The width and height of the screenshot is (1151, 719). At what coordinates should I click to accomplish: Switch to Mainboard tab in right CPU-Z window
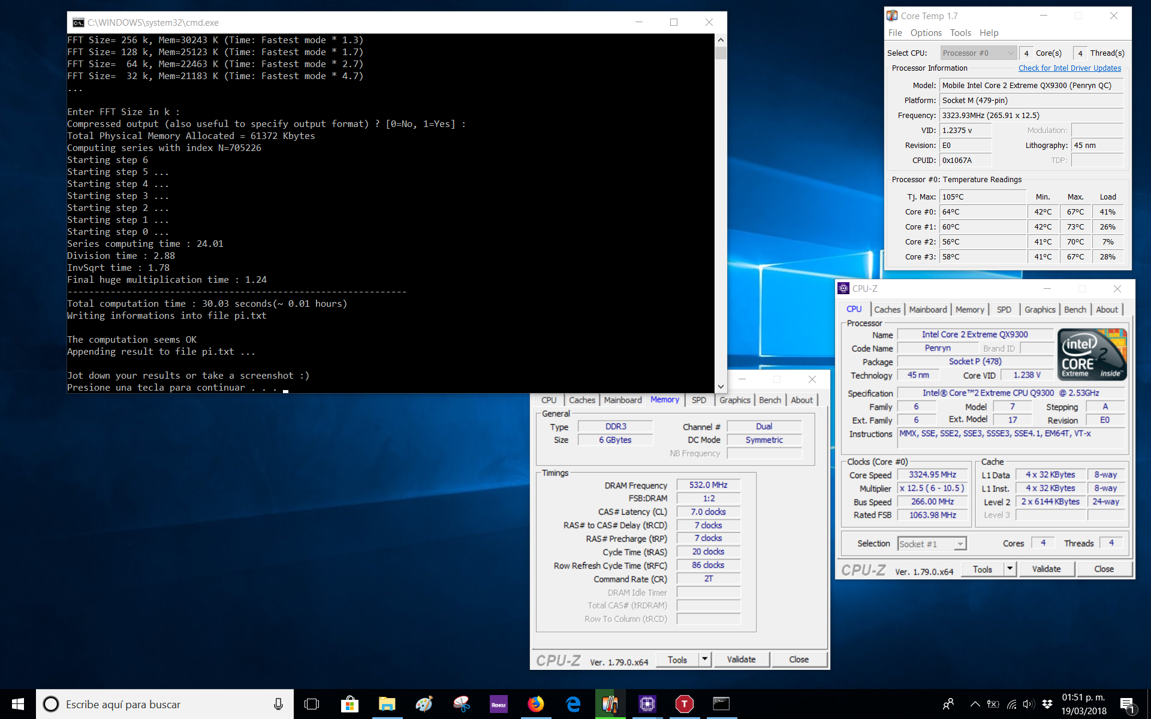pos(928,309)
